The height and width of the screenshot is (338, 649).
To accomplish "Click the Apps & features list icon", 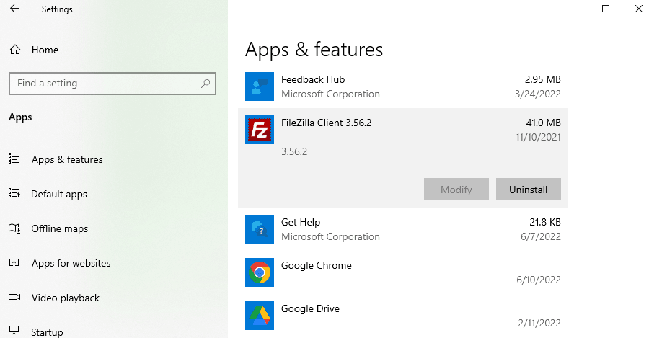I will pyautogui.click(x=14, y=159).
